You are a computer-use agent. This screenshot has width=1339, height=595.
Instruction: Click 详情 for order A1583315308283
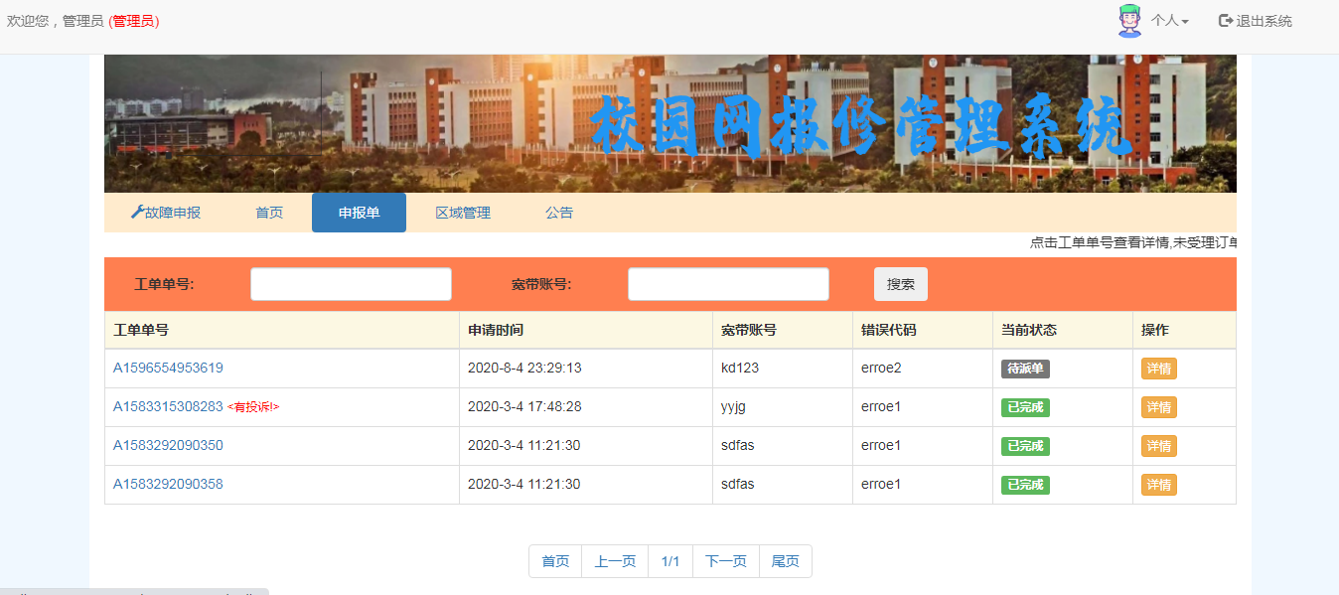click(x=1159, y=407)
